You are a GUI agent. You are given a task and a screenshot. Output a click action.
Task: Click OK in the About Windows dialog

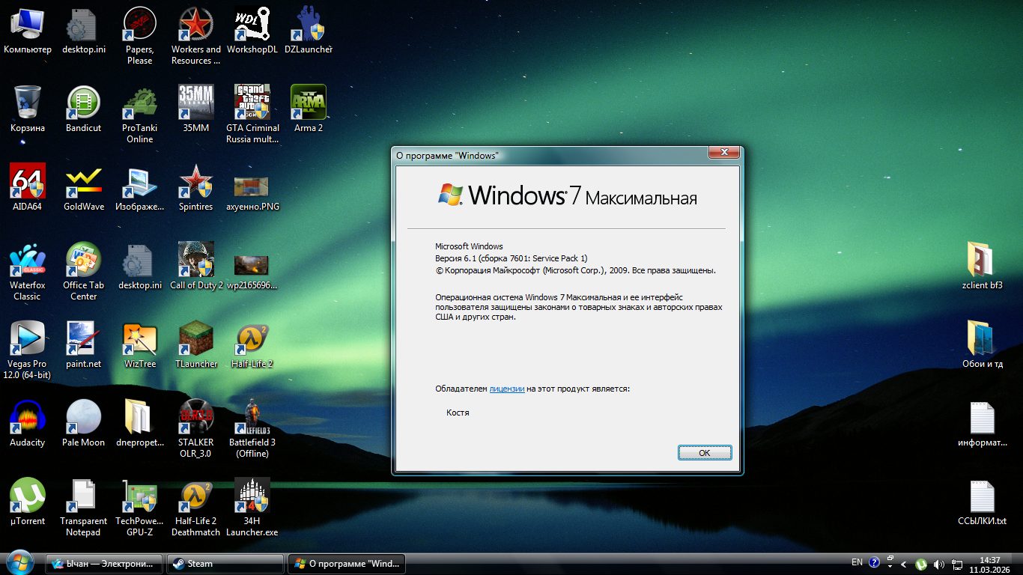(x=704, y=453)
